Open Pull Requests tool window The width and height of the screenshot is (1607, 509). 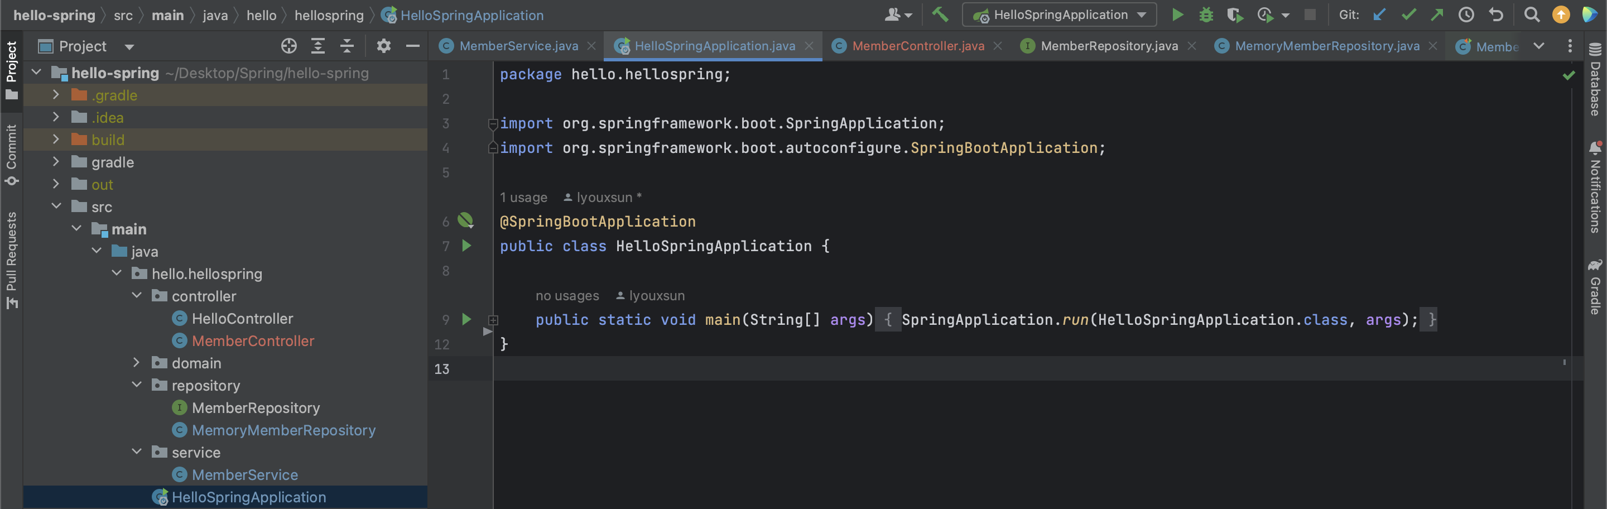click(x=11, y=260)
